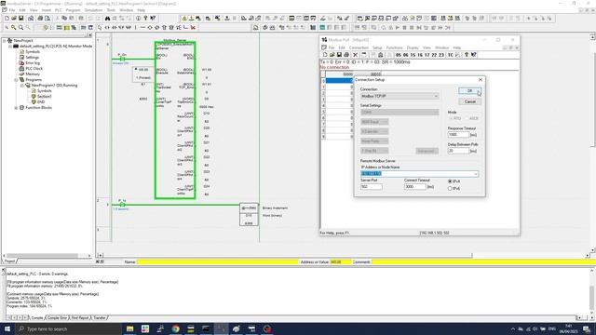The height and width of the screenshot is (335, 596).
Task: Select Section1 in the project tree
Action: click(x=44, y=97)
